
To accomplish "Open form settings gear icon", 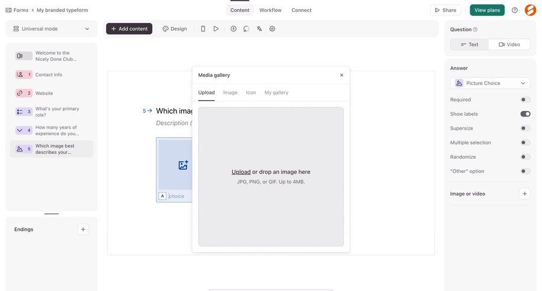I will click(x=272, y=29).
